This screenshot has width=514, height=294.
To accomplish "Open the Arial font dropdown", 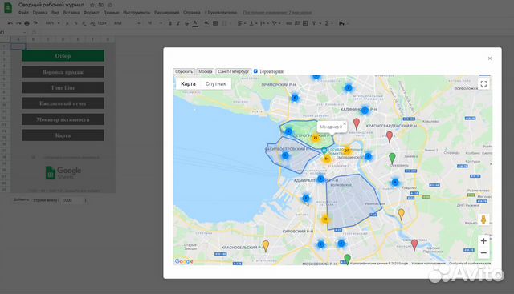I will click(x=127, y=23).
